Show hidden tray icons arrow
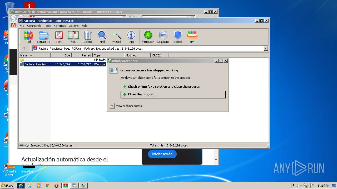The width and height of the screenshot is (337, 189). click(x=294, y=186)
